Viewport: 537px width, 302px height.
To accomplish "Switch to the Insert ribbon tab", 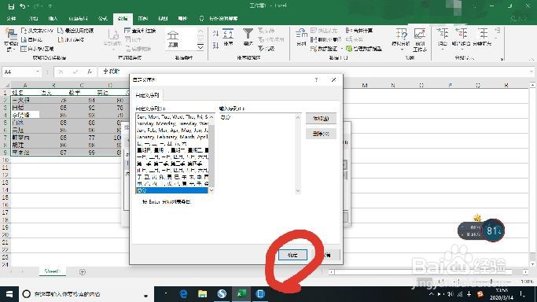I will point(53,19).
